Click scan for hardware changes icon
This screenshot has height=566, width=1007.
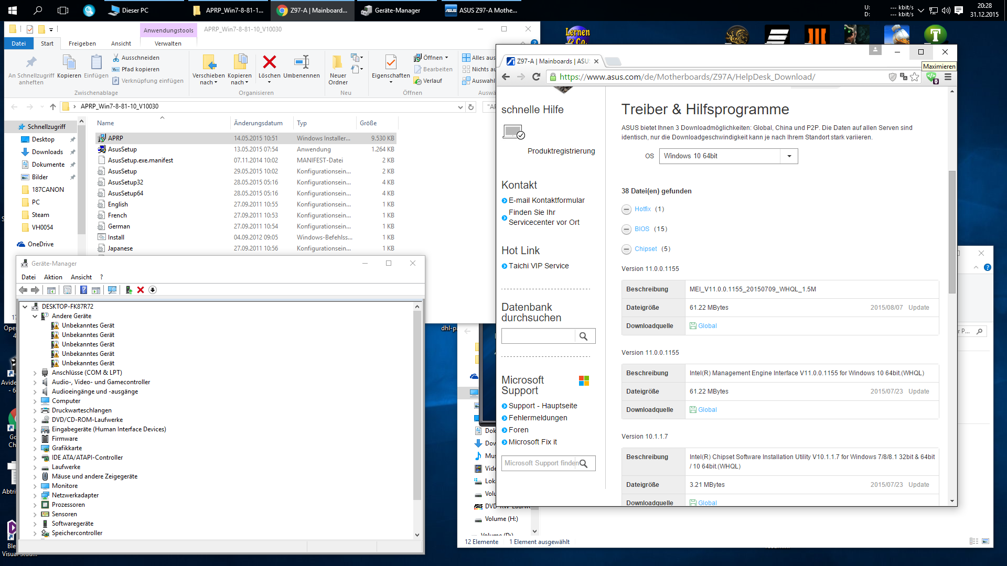tap(112, 290)
